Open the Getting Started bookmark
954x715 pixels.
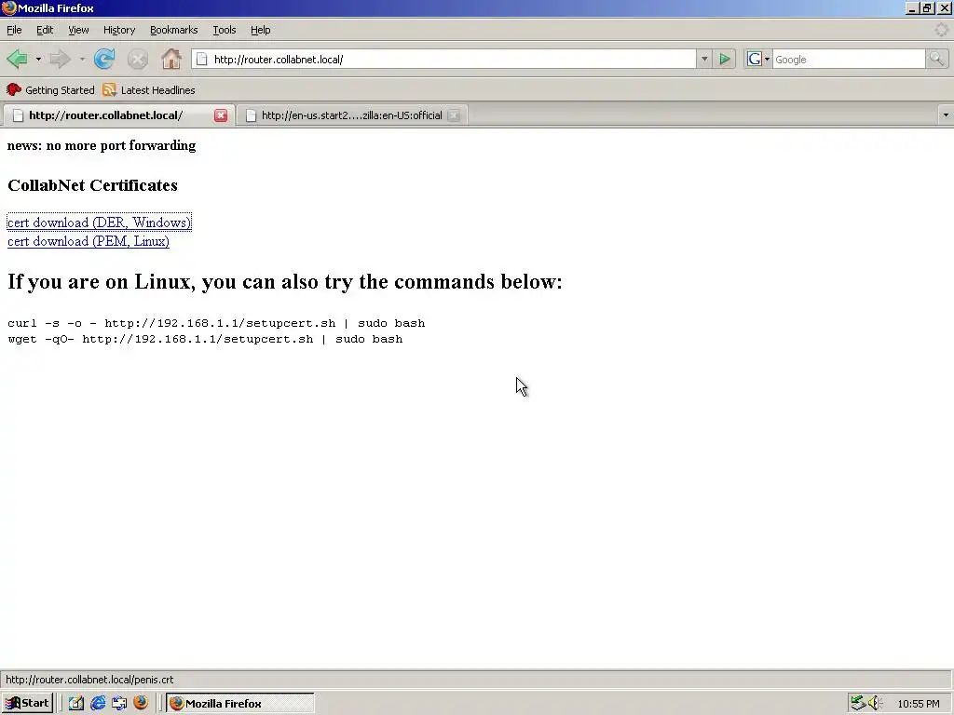pyautogui.click(x=51, y=90)
